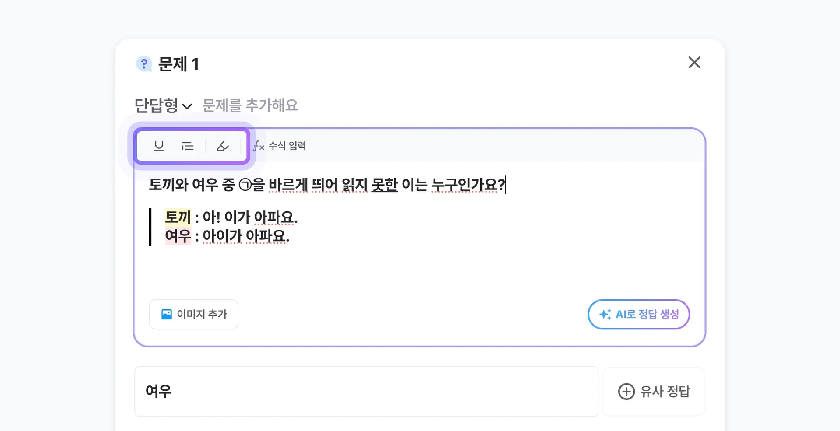
Task: Click the image icon inside 이미지 추가
Action: point(166,314)
